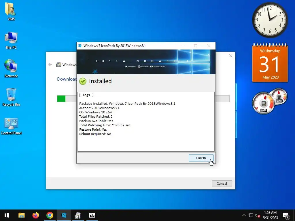Launch Google Chrome from the taskbar
295x221 pixels.
pos(50,215)
